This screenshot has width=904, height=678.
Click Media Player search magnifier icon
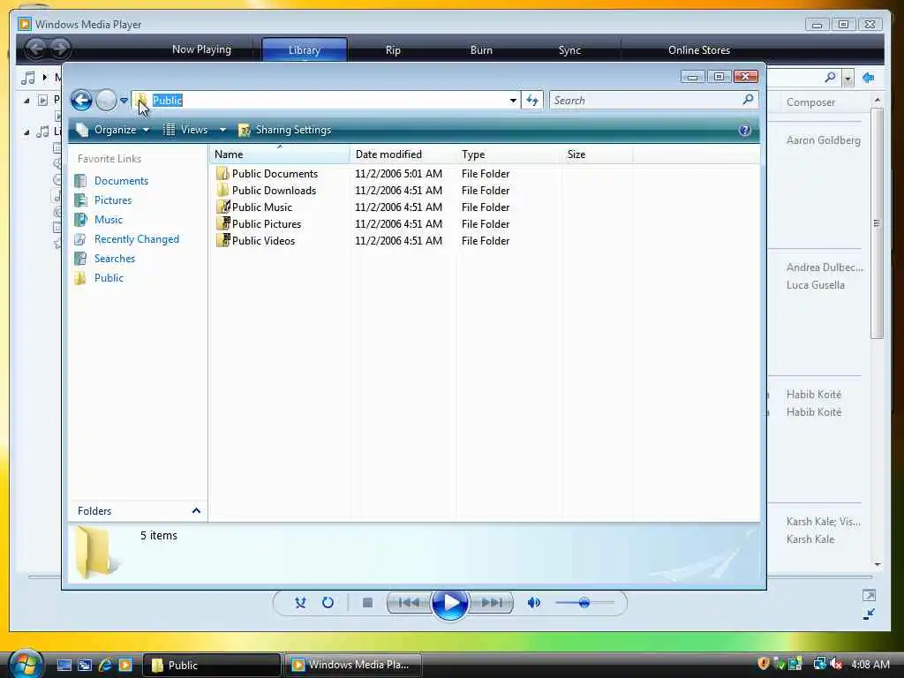pos(830,78)
